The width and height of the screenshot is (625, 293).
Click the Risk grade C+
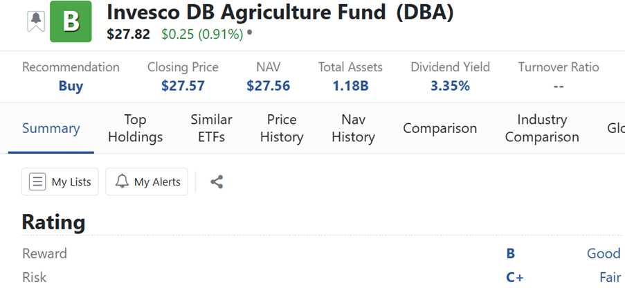[515, 277]
